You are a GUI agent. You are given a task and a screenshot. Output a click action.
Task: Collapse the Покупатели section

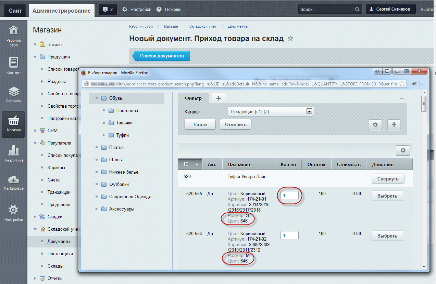tap(35, 143)
